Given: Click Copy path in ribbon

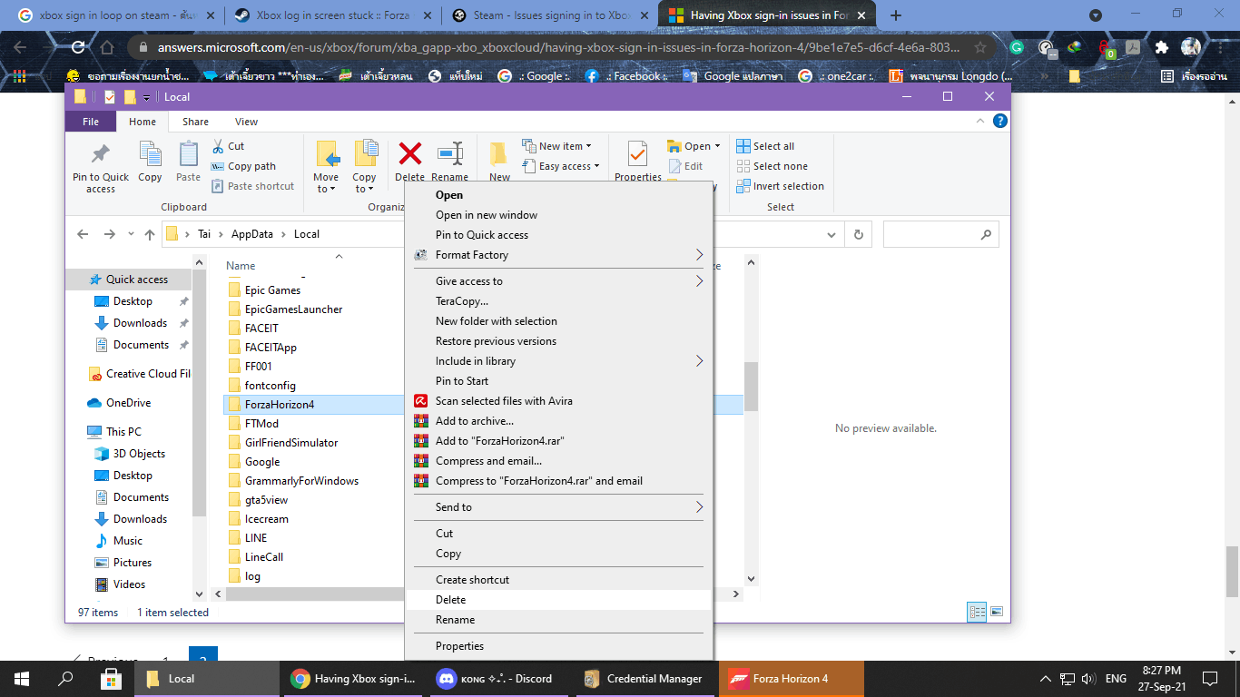Looking at the screenshot, I should click(x=243, y=166).
